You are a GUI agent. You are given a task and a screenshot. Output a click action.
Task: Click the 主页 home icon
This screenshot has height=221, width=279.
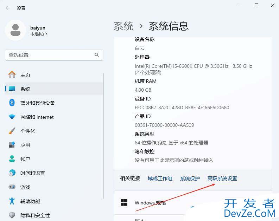point(12,74)
